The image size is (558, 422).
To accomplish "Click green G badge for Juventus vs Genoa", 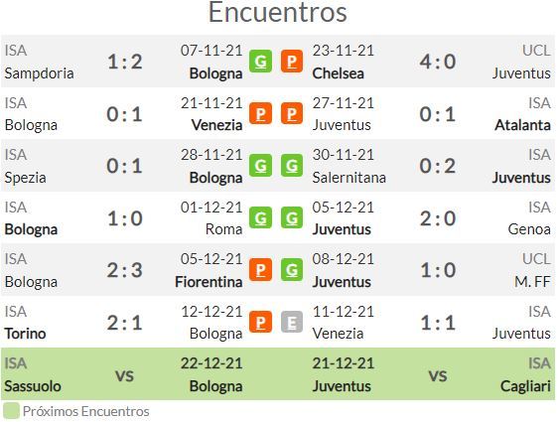I will [292, 217].
